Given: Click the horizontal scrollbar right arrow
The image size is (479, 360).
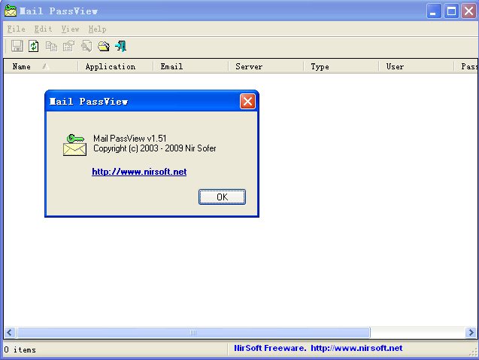Looking at the screenshot, I should coord(471,332).
